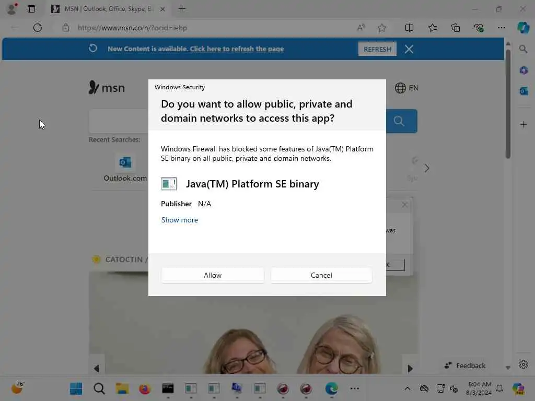Open Copilot icon at the top right
The height and width of the screenshot is (401, 535).
point(523,28)
